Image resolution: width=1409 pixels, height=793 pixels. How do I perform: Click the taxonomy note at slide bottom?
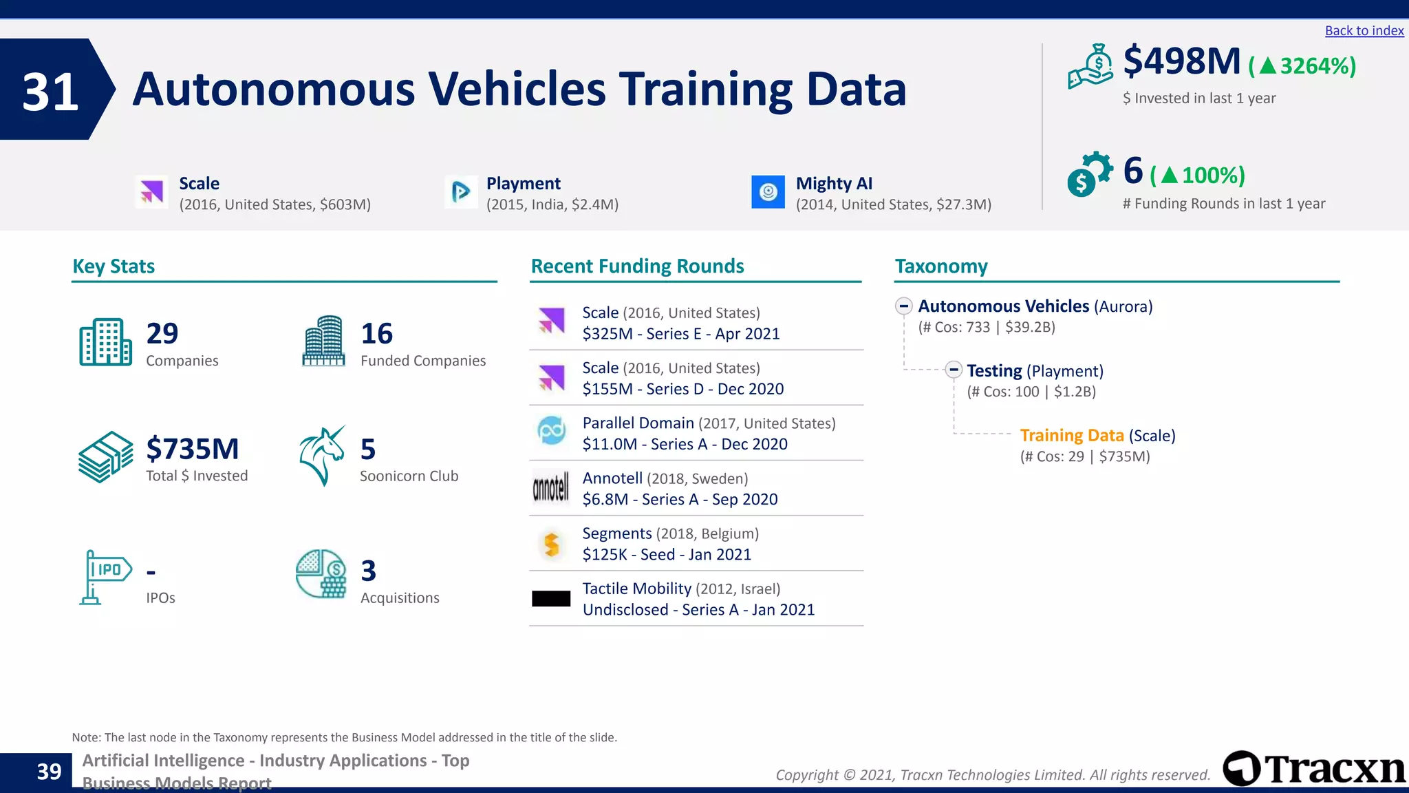pos(345,737)
